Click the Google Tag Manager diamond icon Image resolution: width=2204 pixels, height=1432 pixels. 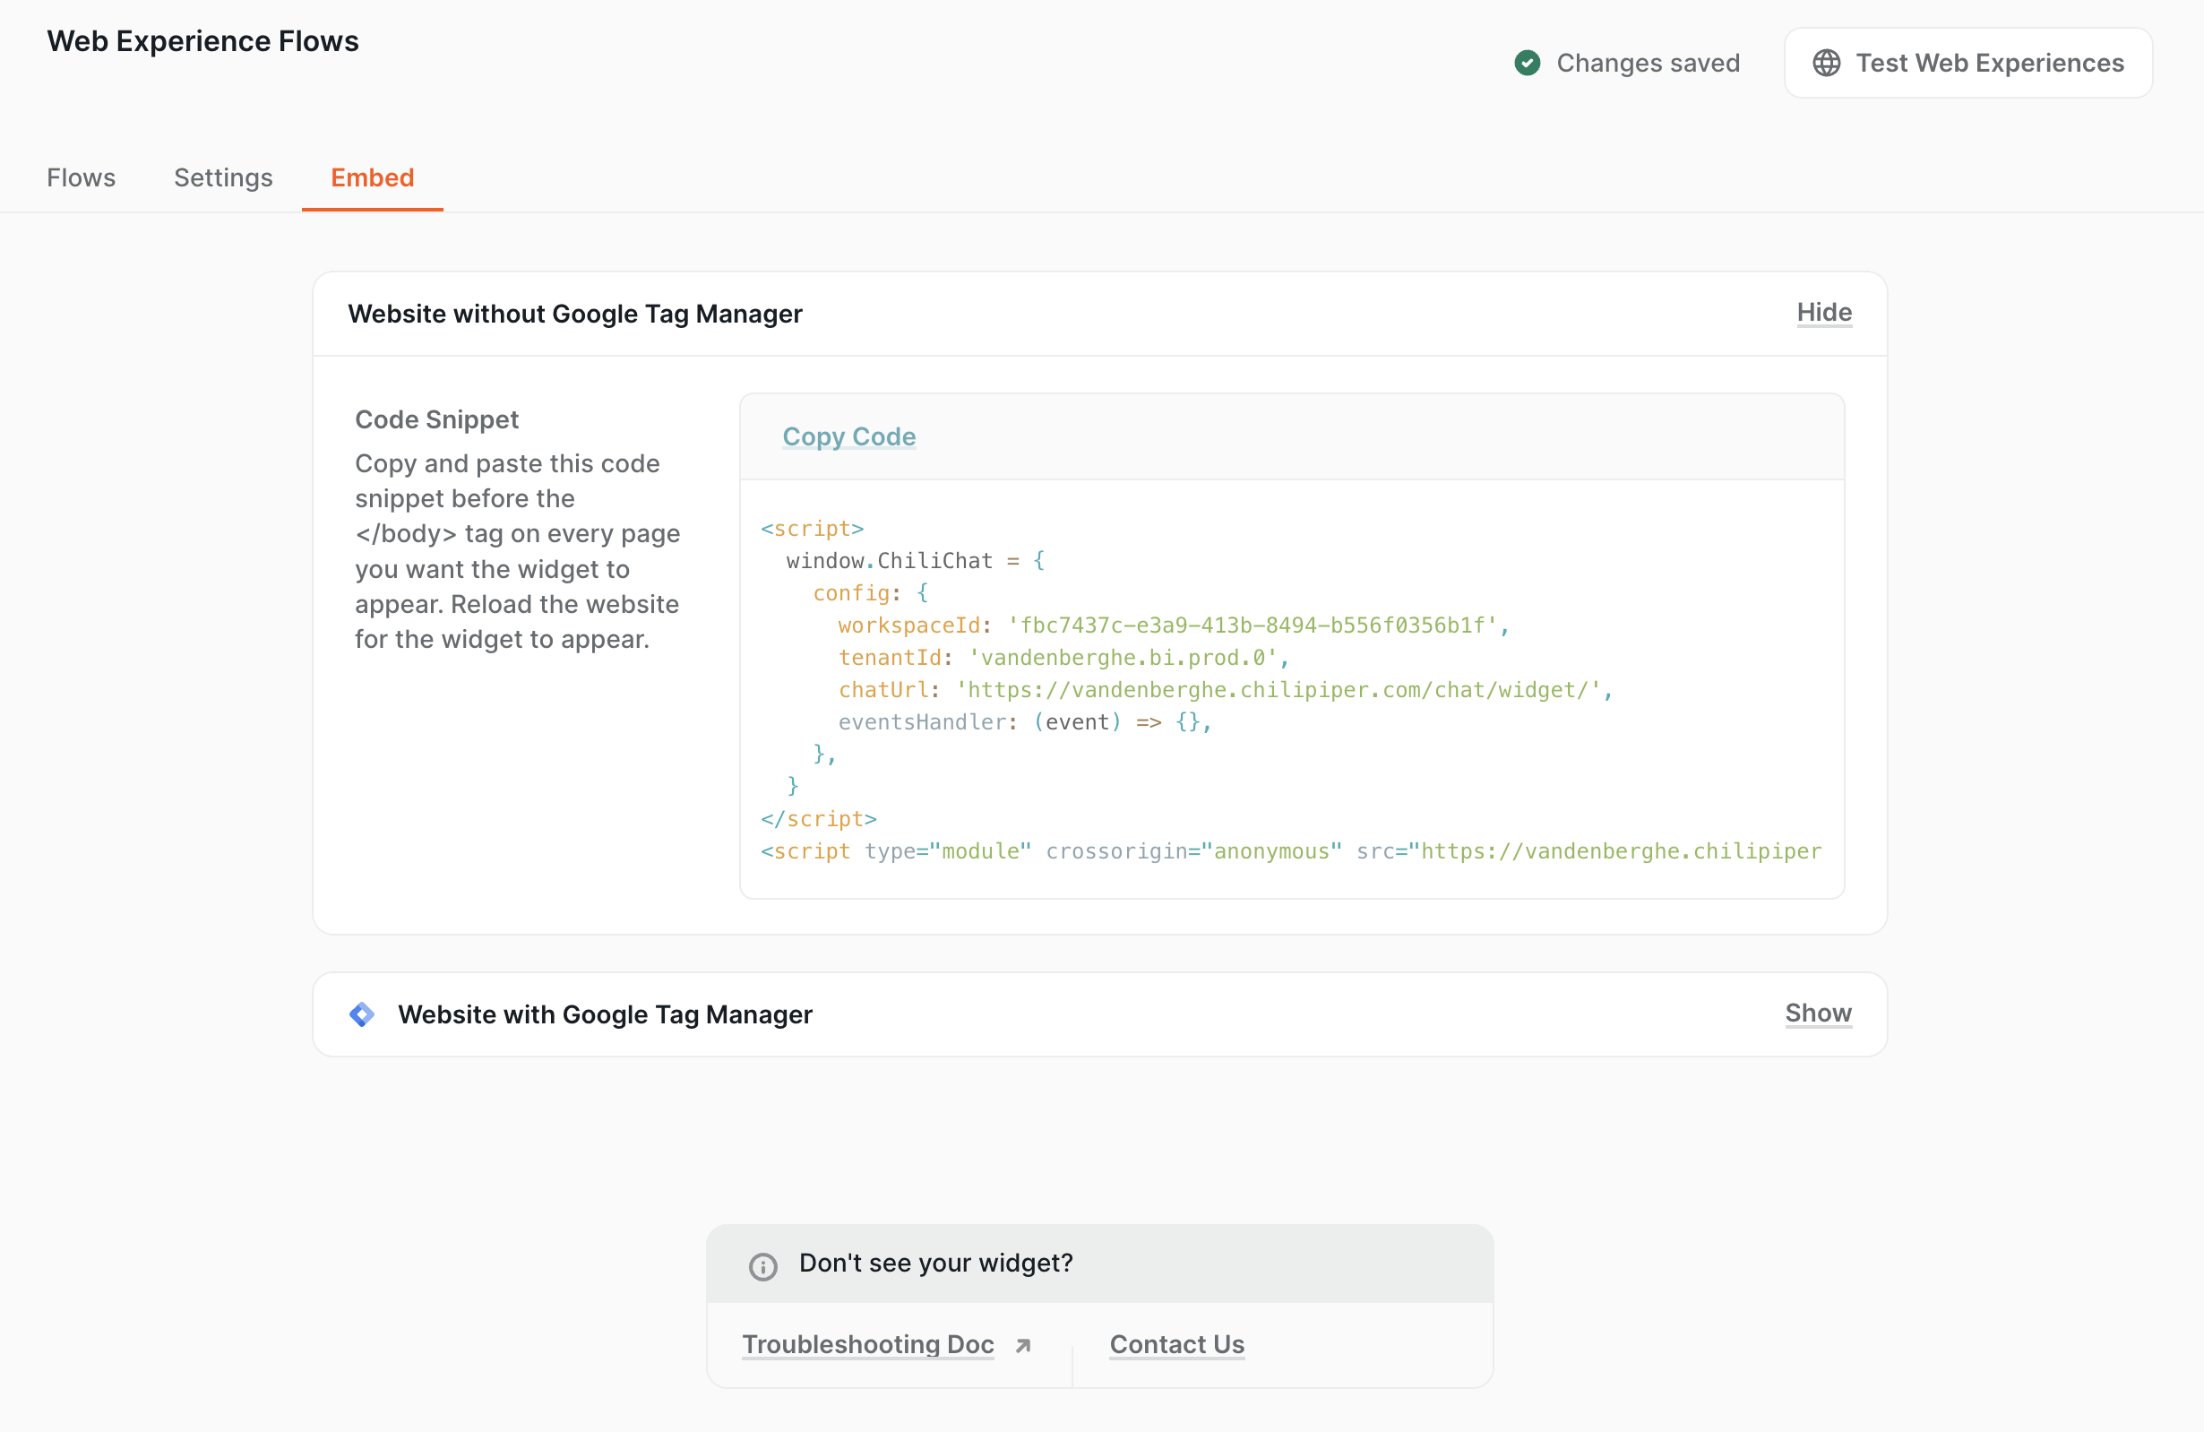[362, 1014]
